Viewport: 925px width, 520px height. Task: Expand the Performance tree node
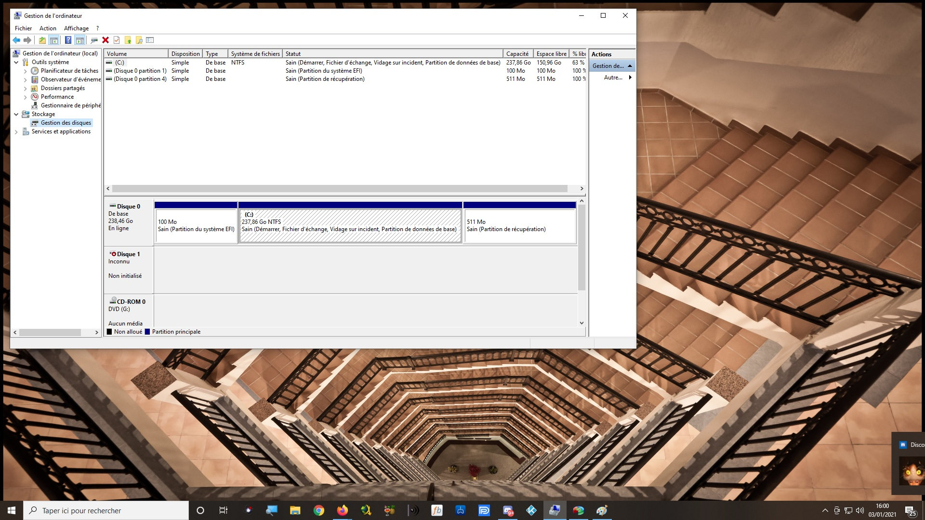tap(26, 97)
